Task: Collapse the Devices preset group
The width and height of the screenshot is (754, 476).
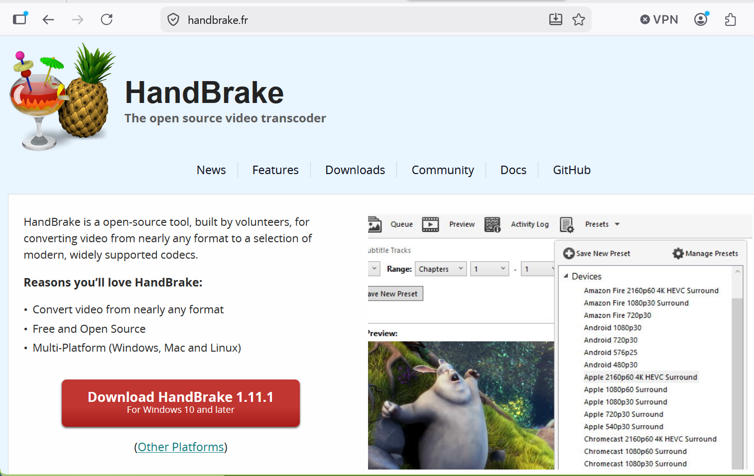Action: (566, 276)
